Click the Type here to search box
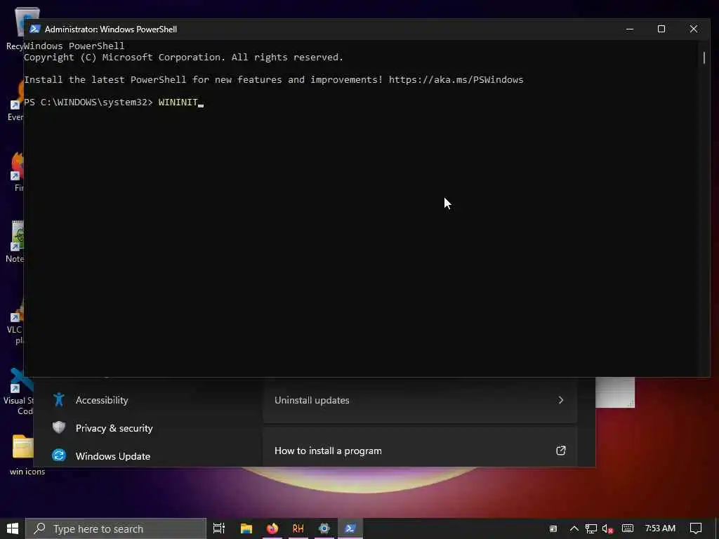Image resolution: width=719 pixels, height=539 pixels. pyautogui.click(x=116, y=528)
